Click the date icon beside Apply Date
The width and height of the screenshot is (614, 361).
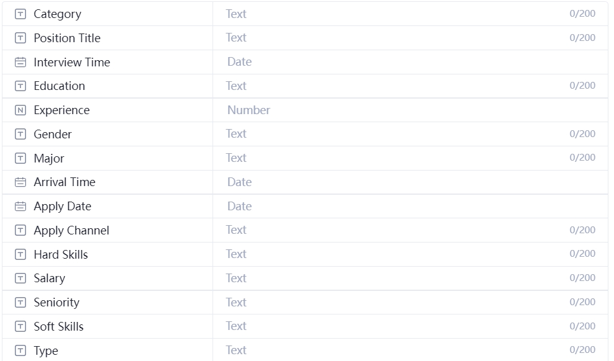pos(20,206)
